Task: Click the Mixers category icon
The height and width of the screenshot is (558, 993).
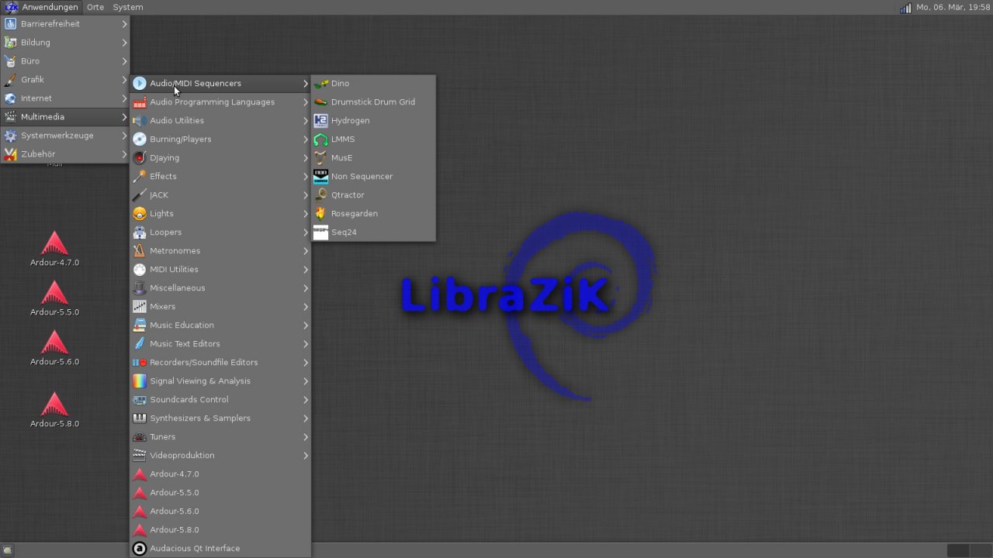Action: click(x=140, y=307)
